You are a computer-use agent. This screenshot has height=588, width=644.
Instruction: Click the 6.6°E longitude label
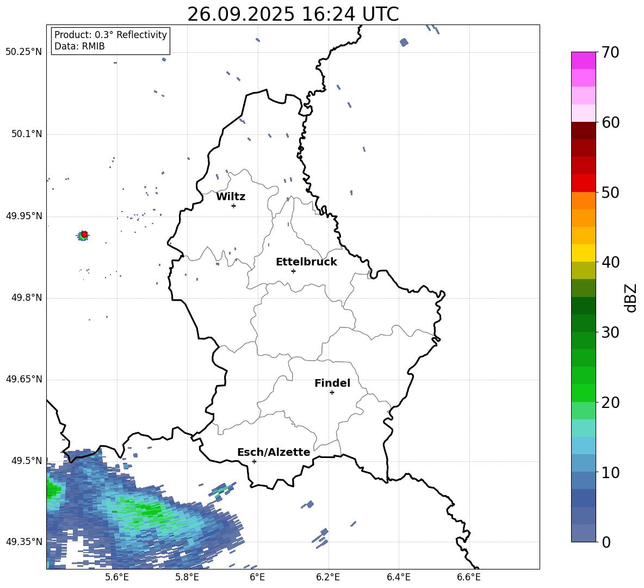tap(469, 578)
